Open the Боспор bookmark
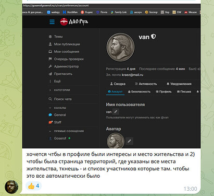Viewport: 214px width, 196px height. click(152, 12)
